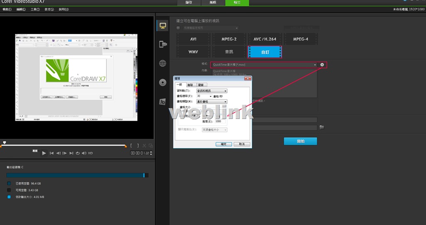Open the 編輯 Edit menu in menu bar
The height and width of the screenshot is (225, 426).
pyautogui.click(x=21, y=9)
